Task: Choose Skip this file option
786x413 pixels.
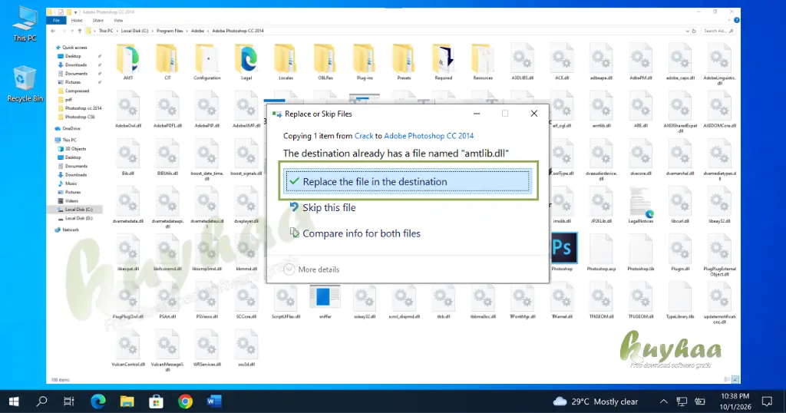Action: click(x=323, y=207)
